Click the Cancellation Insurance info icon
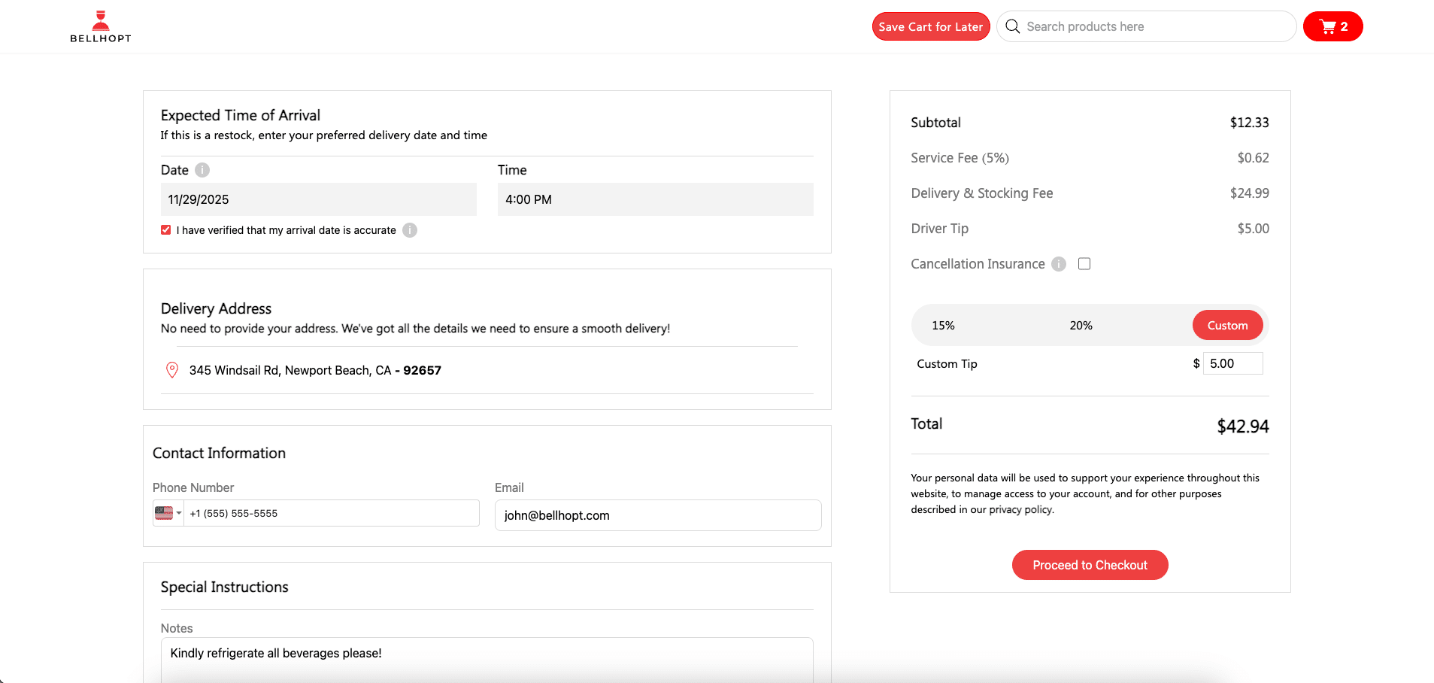 [1059, 264]
